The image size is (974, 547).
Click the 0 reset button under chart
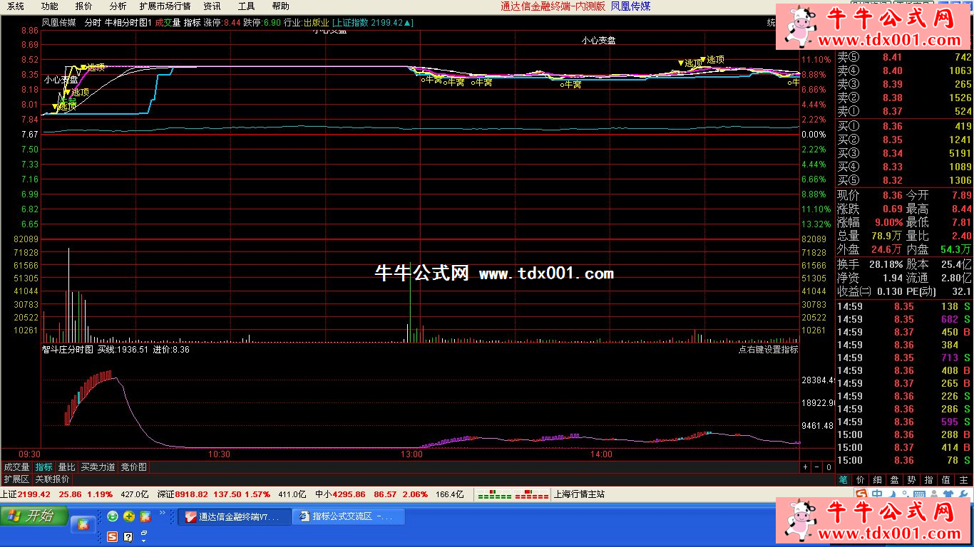coord(828,467)
